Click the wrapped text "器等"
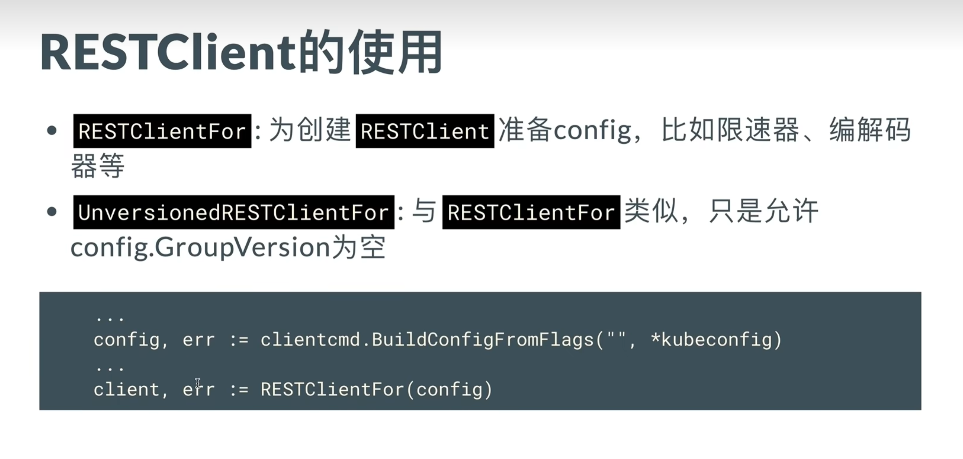The height and width of the screenshot is (459, 963). tap(98, 166)
